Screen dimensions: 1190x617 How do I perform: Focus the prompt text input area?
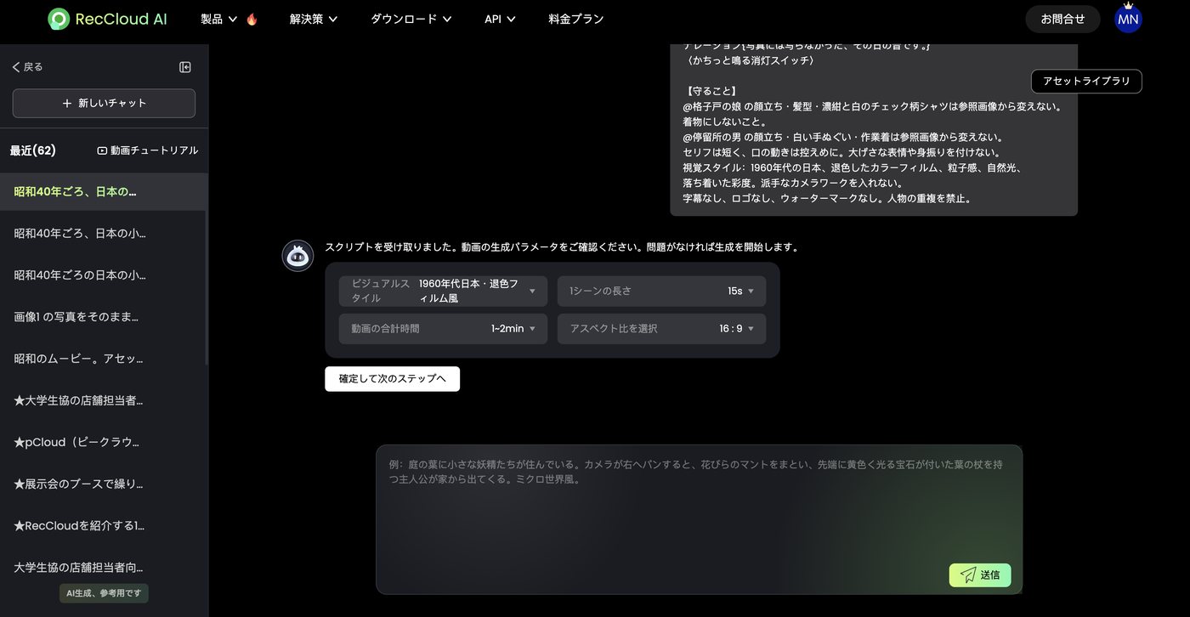[699, 519]
